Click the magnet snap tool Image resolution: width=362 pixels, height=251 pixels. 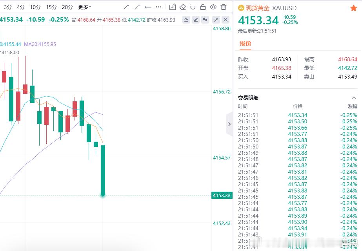(x=193, y=7)
